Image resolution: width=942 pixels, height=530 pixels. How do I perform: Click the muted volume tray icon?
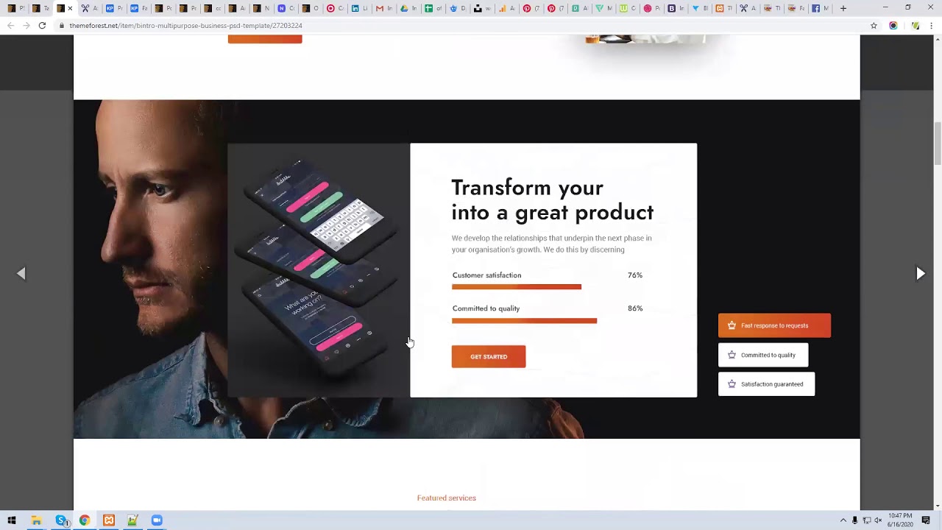(x=878, y=520)
